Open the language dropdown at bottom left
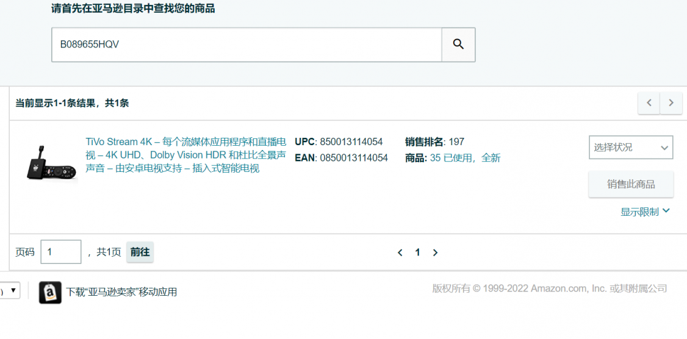 [10, 290]
